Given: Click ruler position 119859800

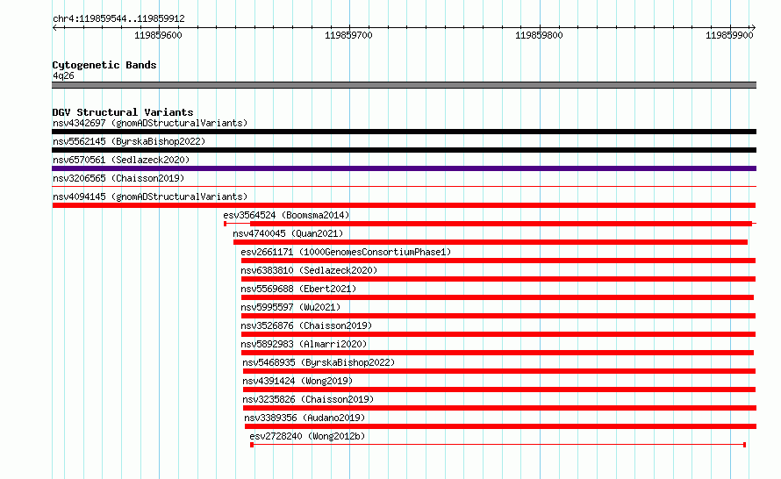Looking at the screenshot, I should pos(539,35).
